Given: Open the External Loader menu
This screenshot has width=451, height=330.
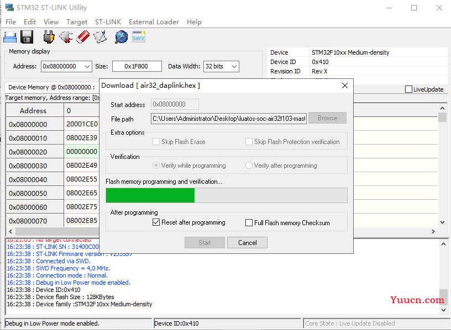Looking at the screenshot, I should [x=154, y=22].
